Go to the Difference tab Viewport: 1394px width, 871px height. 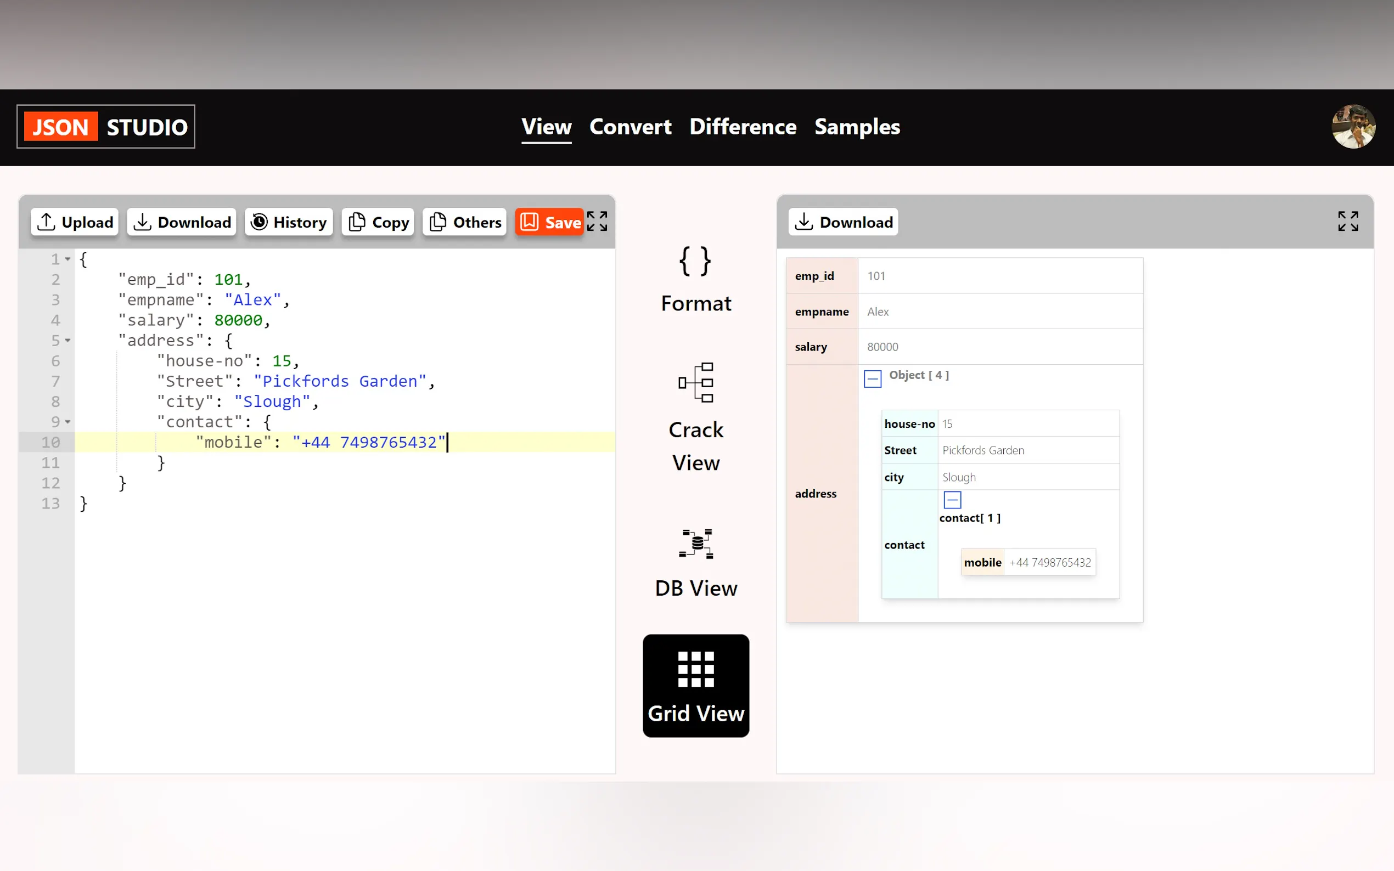pyautogui.click(x=742, y=127)
